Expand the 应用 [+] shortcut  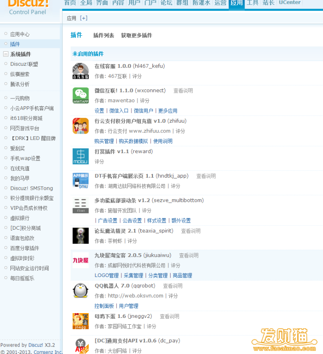click(x=84, y=18)
